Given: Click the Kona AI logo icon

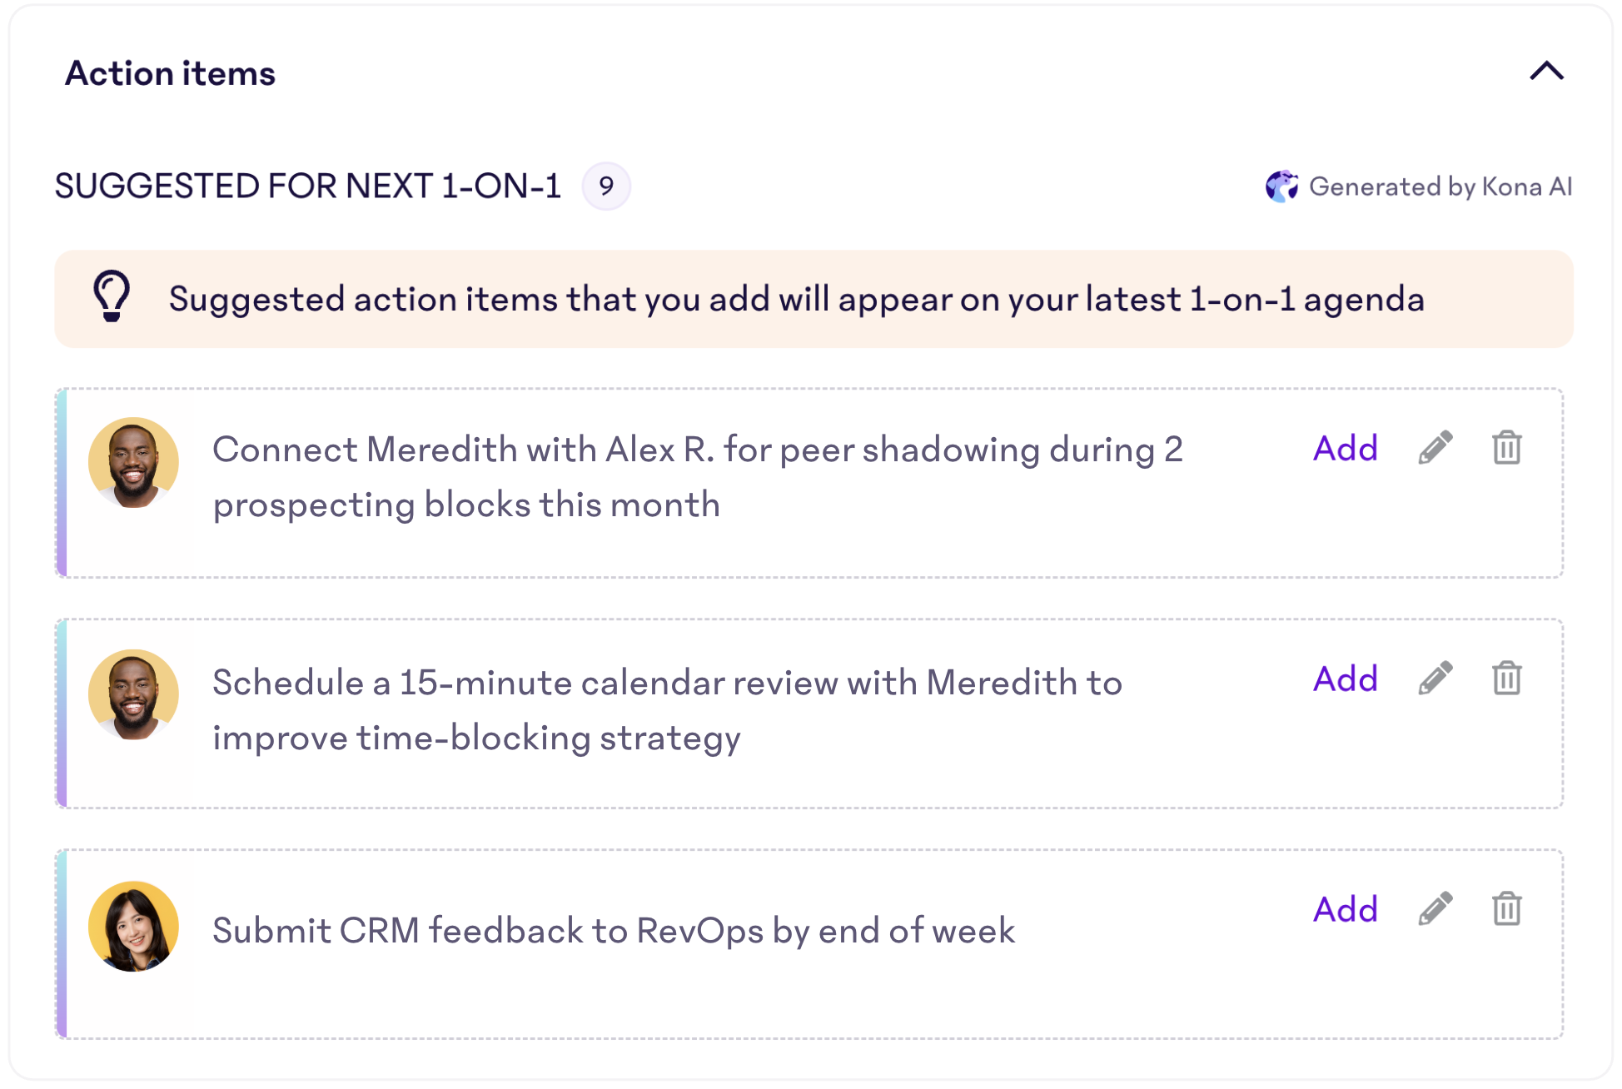Looking at the screenshot, I should coord(1281,186).
